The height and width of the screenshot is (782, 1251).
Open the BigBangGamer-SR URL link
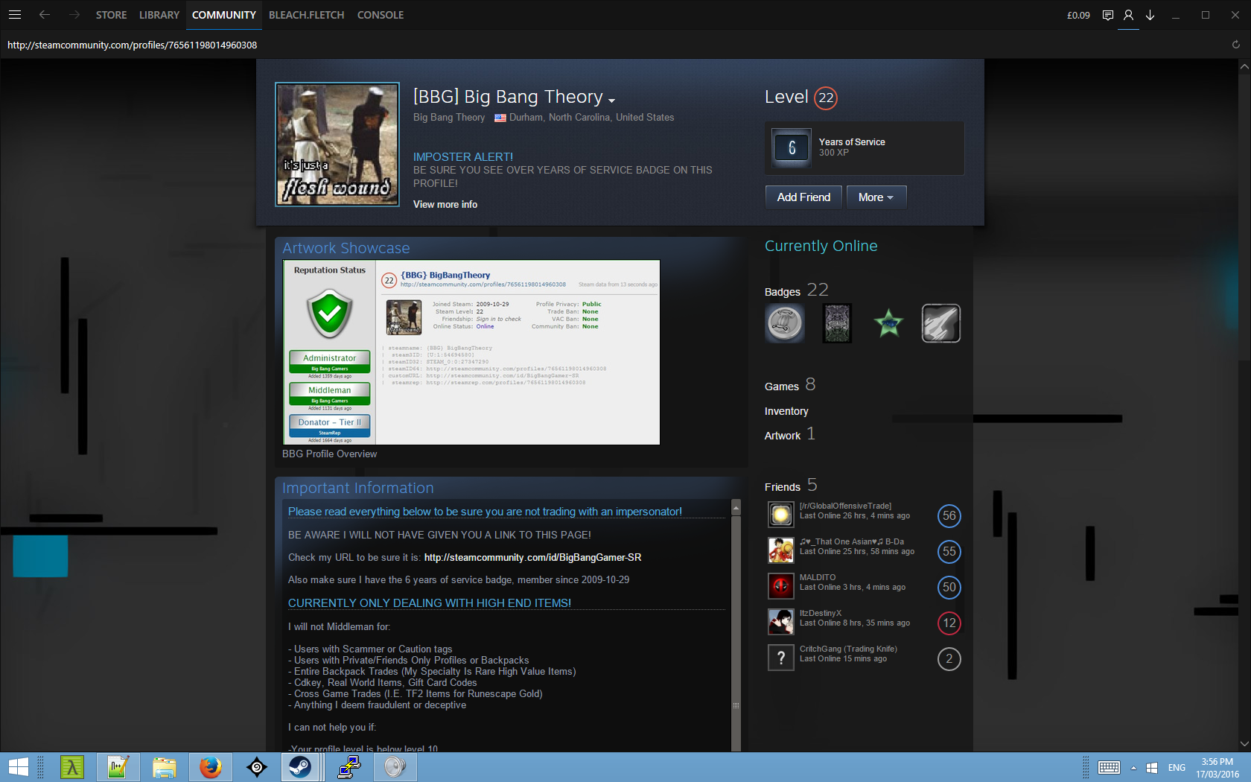[532, 557]
